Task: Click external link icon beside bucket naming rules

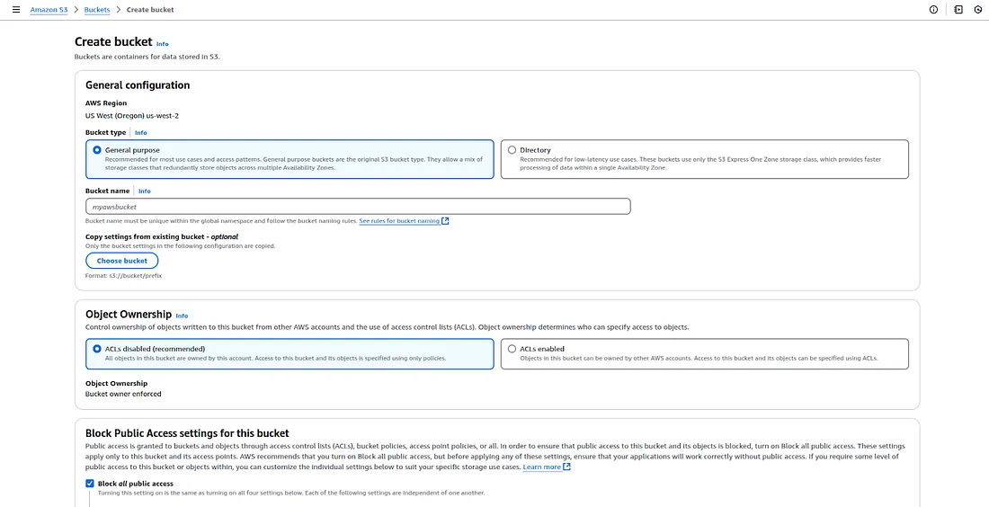Action: pyautogui.click(x=445, y=221)
